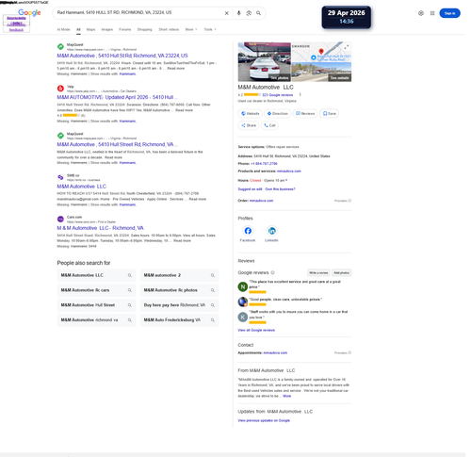The height and width of the screenshot is (457, 471).
Task: Call the phone number link
Action: pos(264,164)
